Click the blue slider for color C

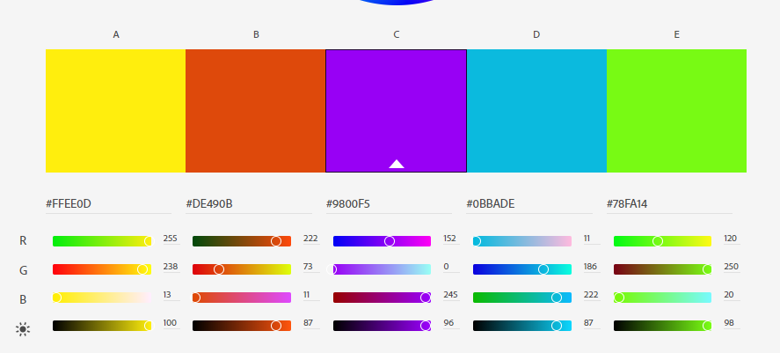pyautogui.click(x=382, y=298)
